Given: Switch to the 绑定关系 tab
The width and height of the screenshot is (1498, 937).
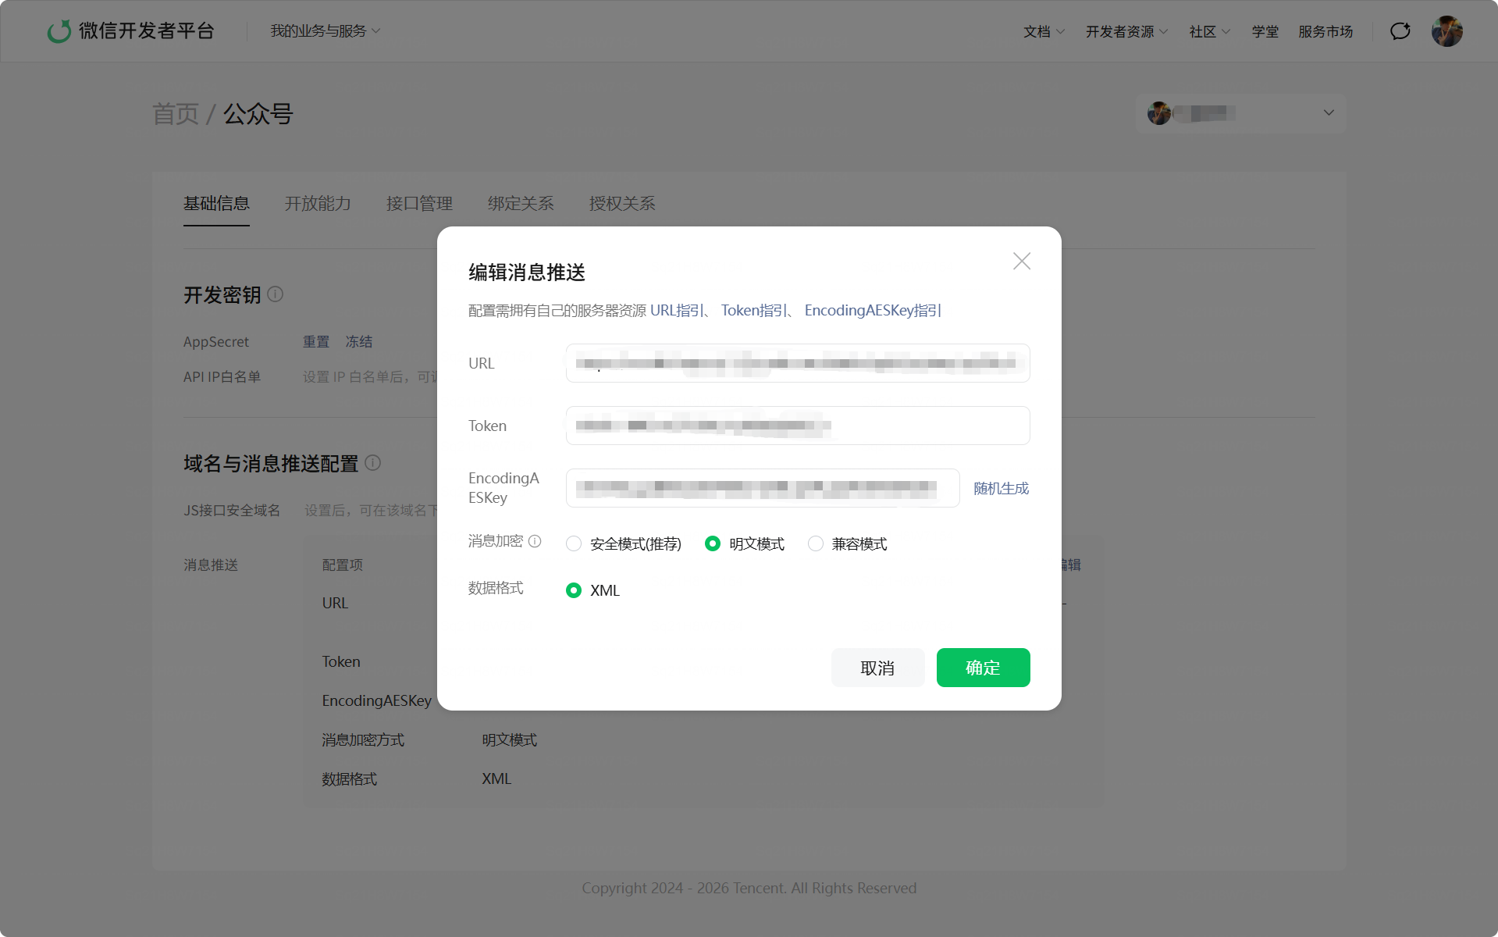Looking at the screenshot, I should [x=521, y=204].
